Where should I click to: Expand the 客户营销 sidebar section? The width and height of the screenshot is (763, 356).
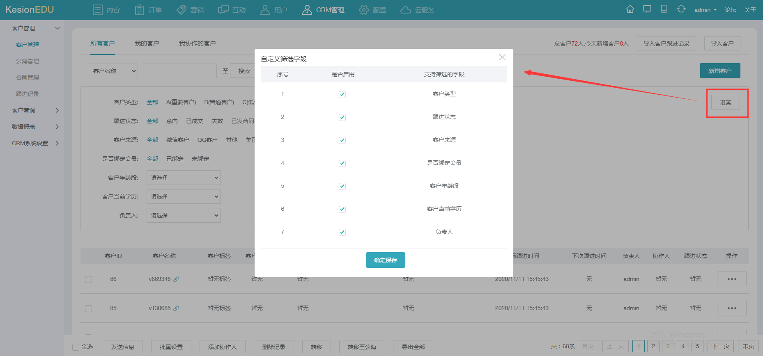pos(36,110)
